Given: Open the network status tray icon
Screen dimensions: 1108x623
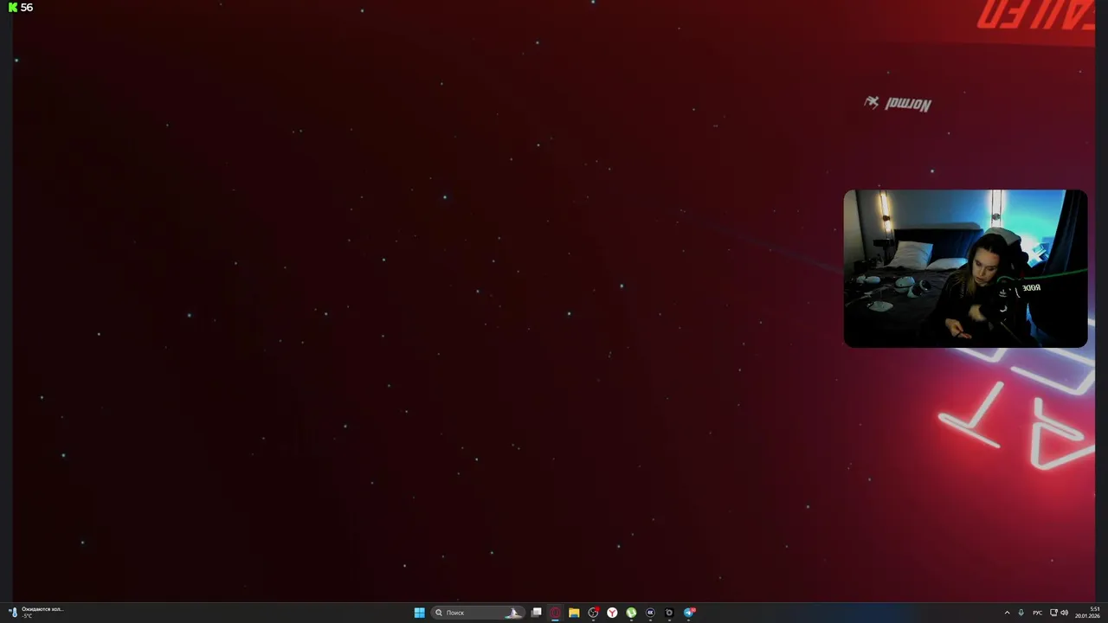Looking at the screenshot, I should tap(1053, 613).
